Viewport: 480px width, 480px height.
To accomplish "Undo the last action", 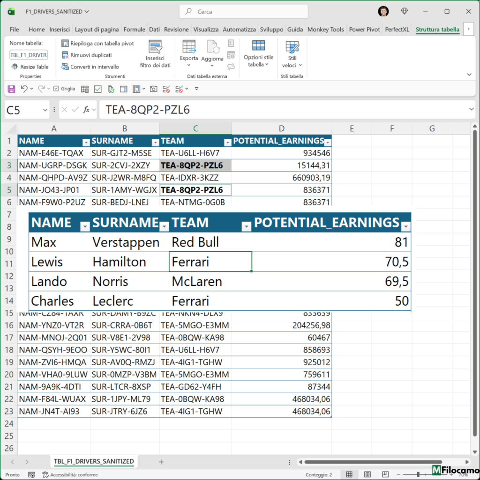I will tap(24, 89).
